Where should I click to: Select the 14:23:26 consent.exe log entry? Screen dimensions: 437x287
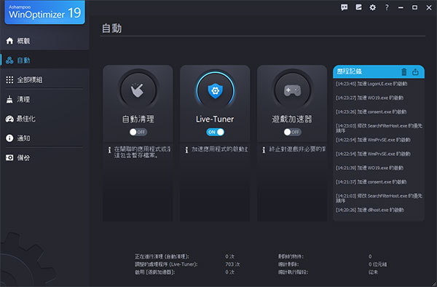pos(371,111)
